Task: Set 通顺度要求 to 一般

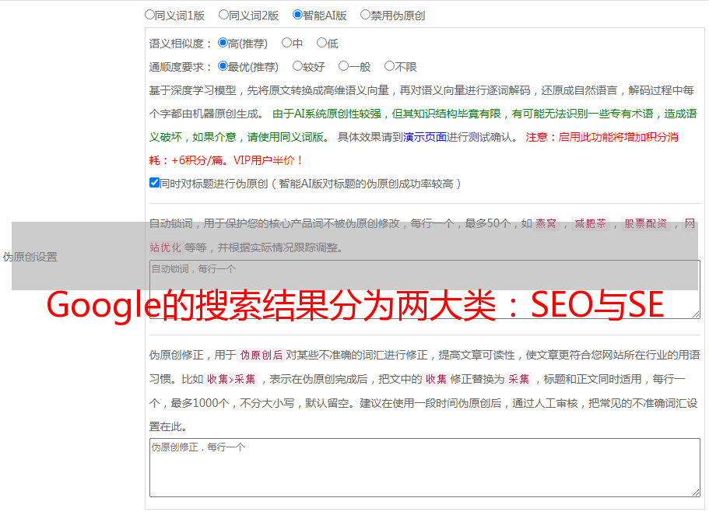Action: pyautogui.click(x=343, y=66)
